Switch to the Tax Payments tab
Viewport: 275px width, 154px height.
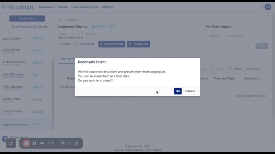click(x=68, y=59)
